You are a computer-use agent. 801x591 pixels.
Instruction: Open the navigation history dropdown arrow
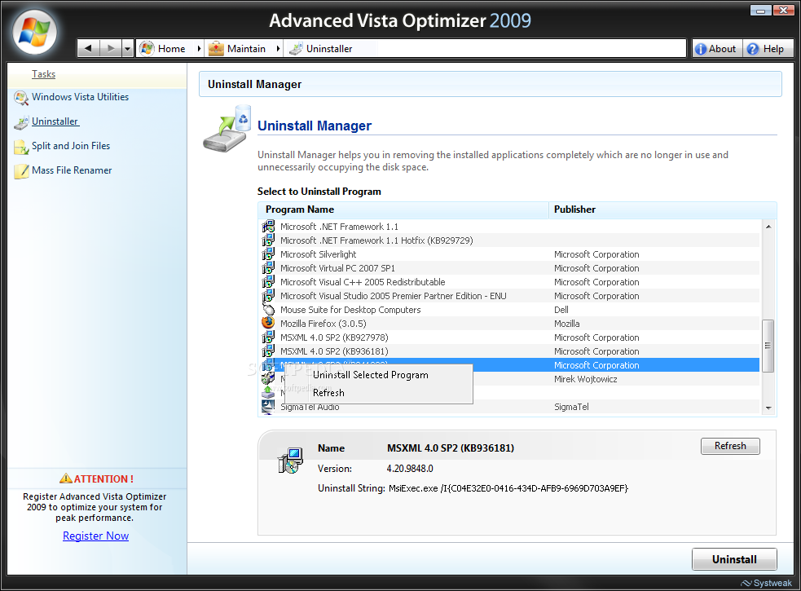[128, 49]
